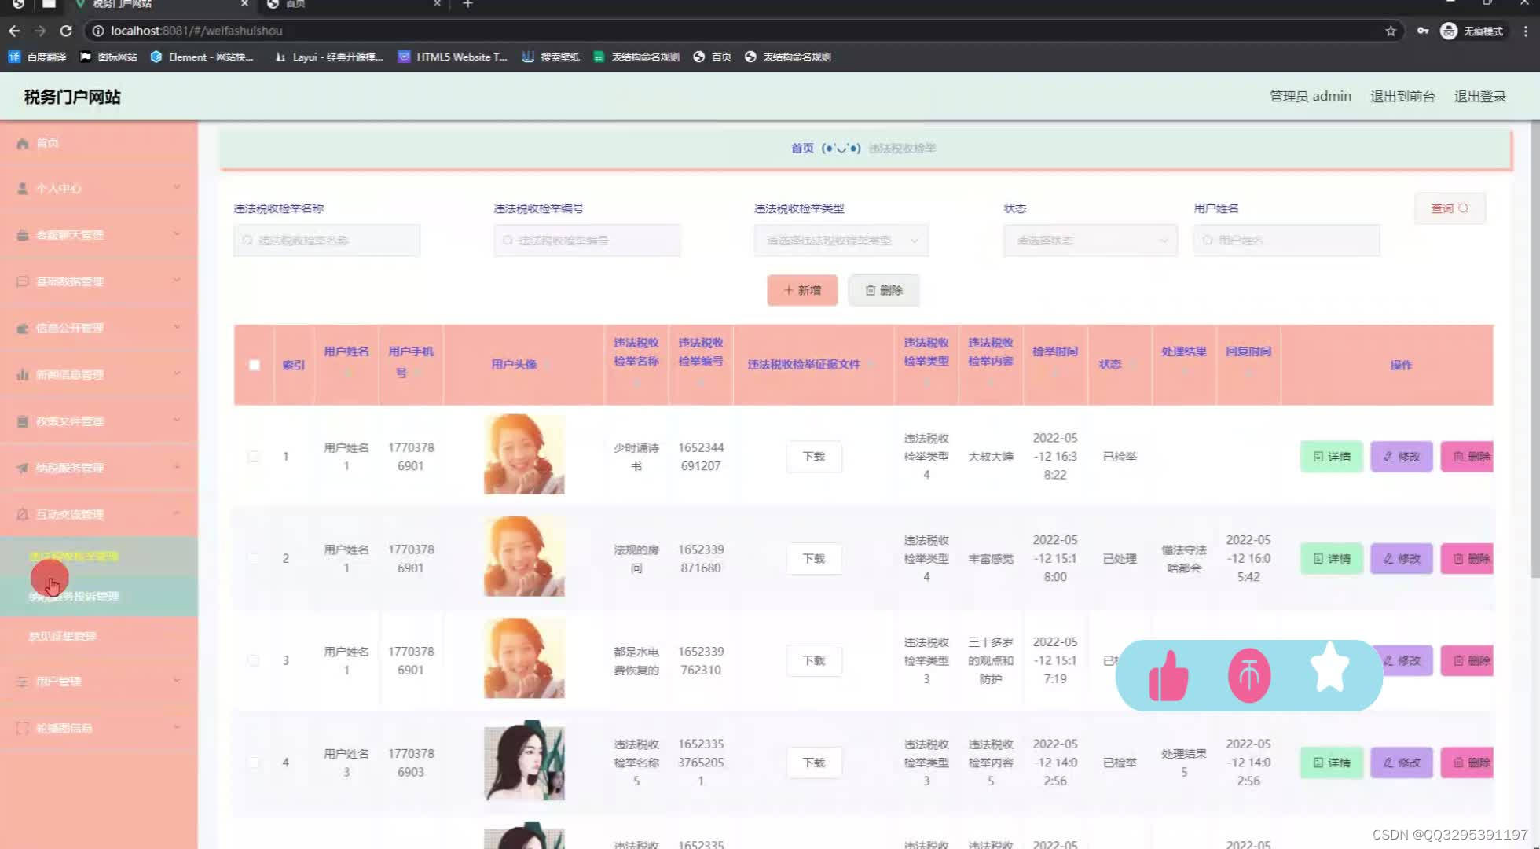Switch to the second browser tab 首页
This screenshot has width=1540, height=849.
pos(354,5)
